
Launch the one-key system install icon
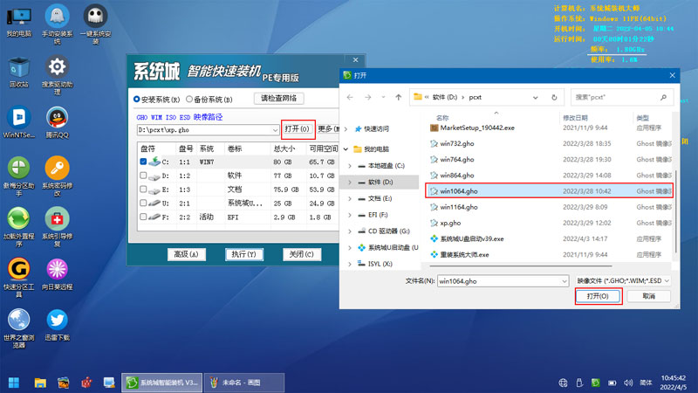95,24
